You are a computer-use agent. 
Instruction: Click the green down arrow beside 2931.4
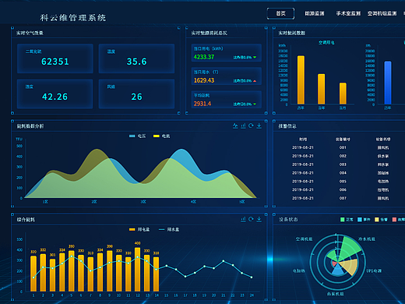coord(255,104)
